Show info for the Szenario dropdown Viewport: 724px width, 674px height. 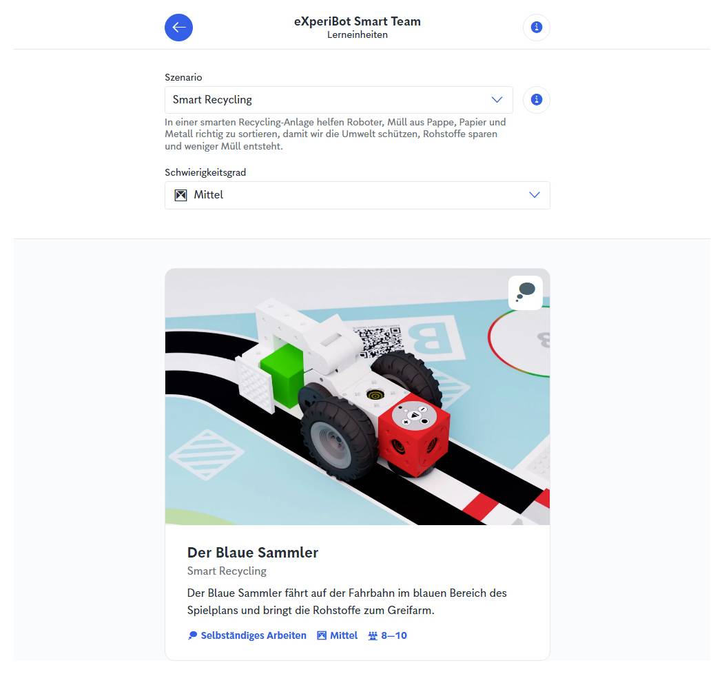[x=536, y=99]
